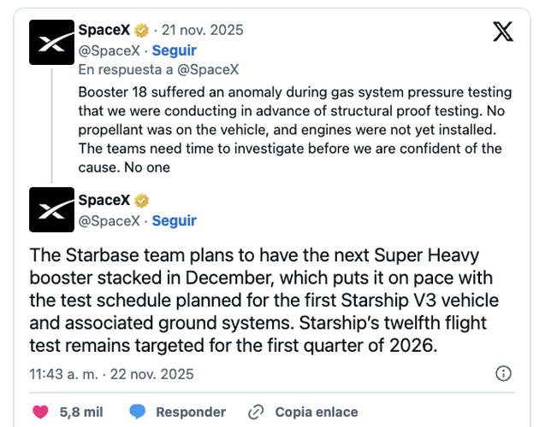The image size is (545, 427).
Task: Click the Starbase team post body text
Action: [x=265, y=301]
